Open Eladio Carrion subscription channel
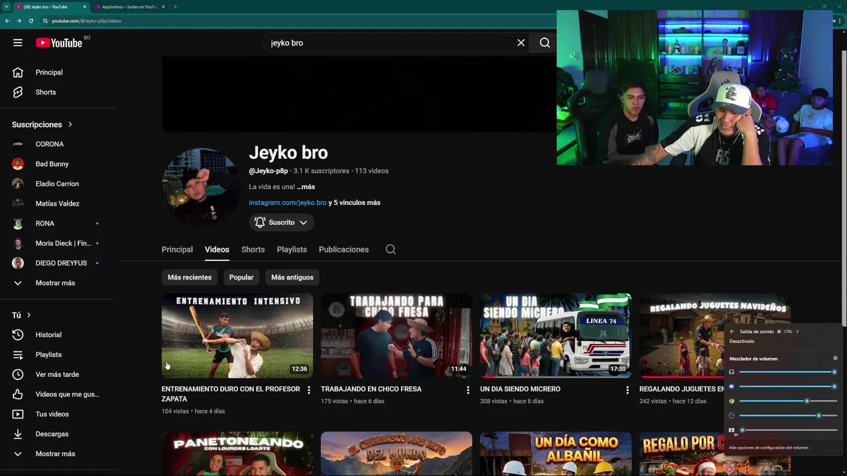Viewport: 847px width, 476px height. (58, 184)
